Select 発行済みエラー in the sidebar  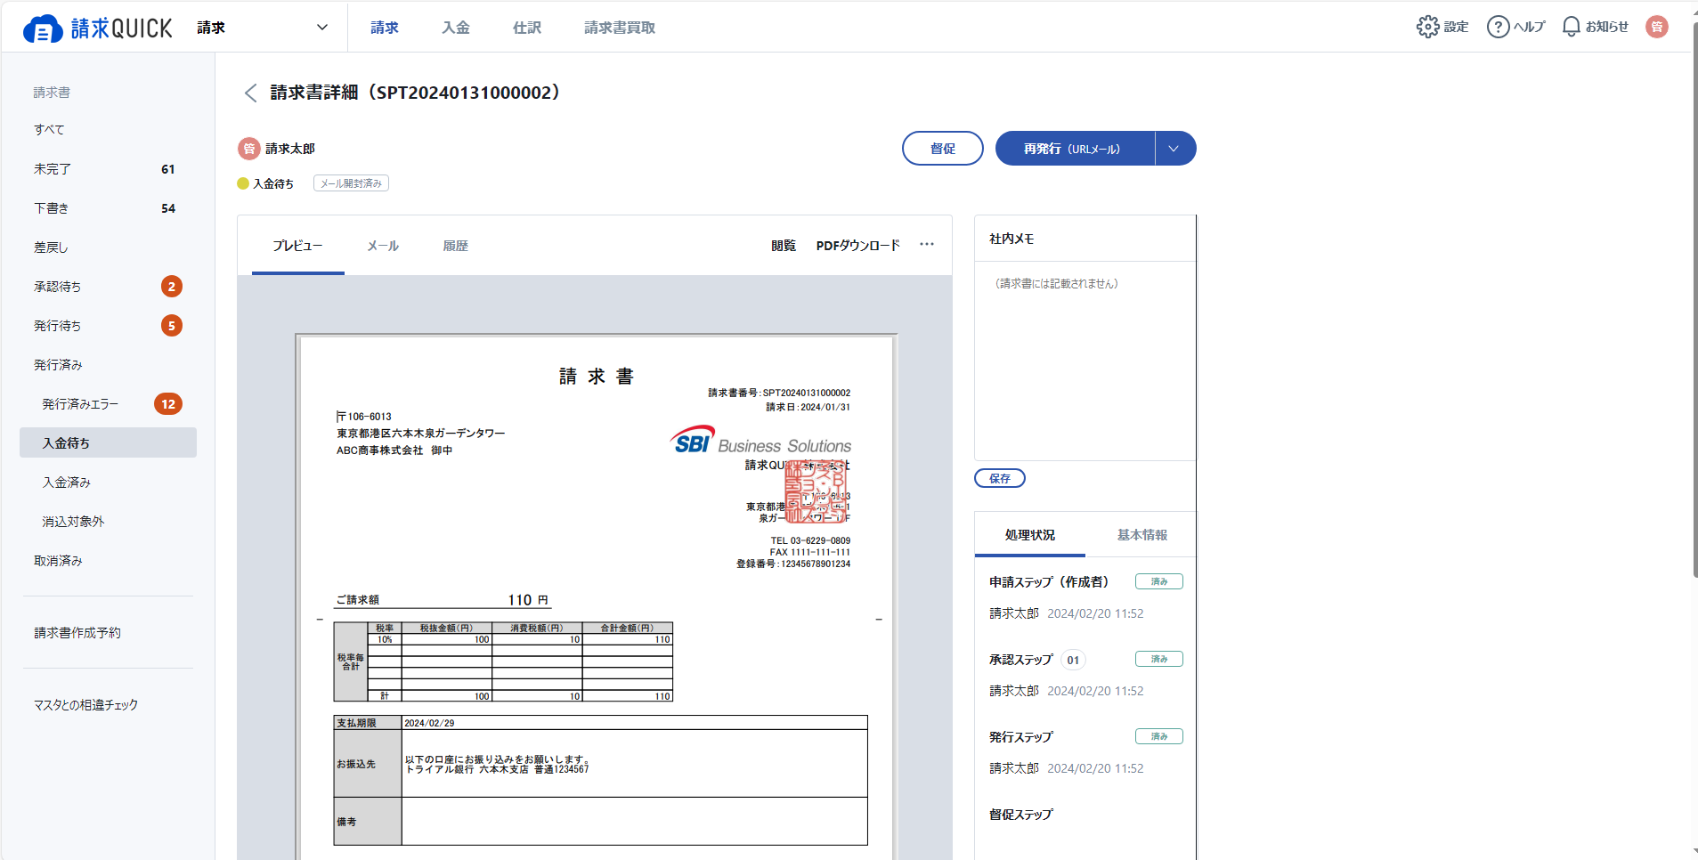(x=80, y=404)
